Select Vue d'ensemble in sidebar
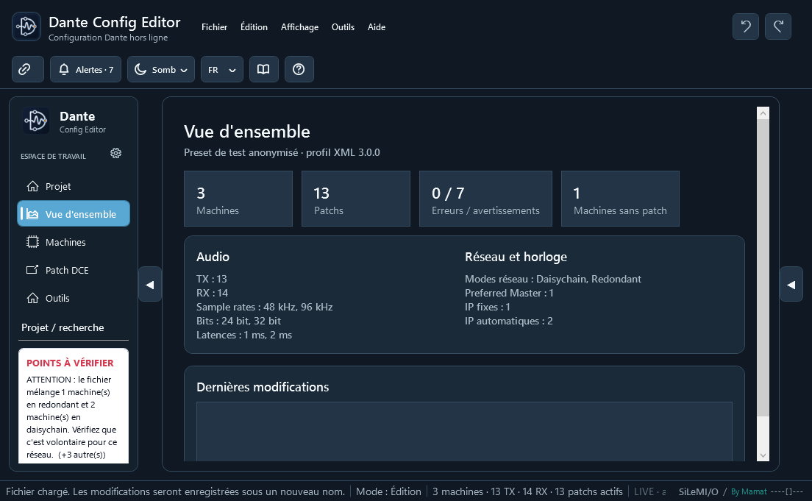Screen dimensions: 812x501 pyautogui.click(x=74, y=213)
